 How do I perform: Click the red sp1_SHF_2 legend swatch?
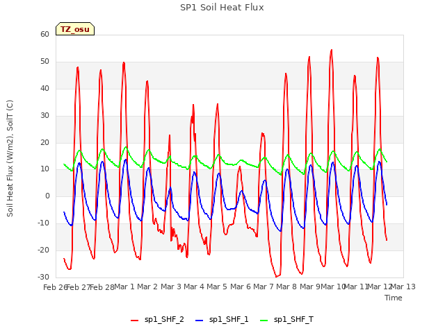(x=134, y=321)
